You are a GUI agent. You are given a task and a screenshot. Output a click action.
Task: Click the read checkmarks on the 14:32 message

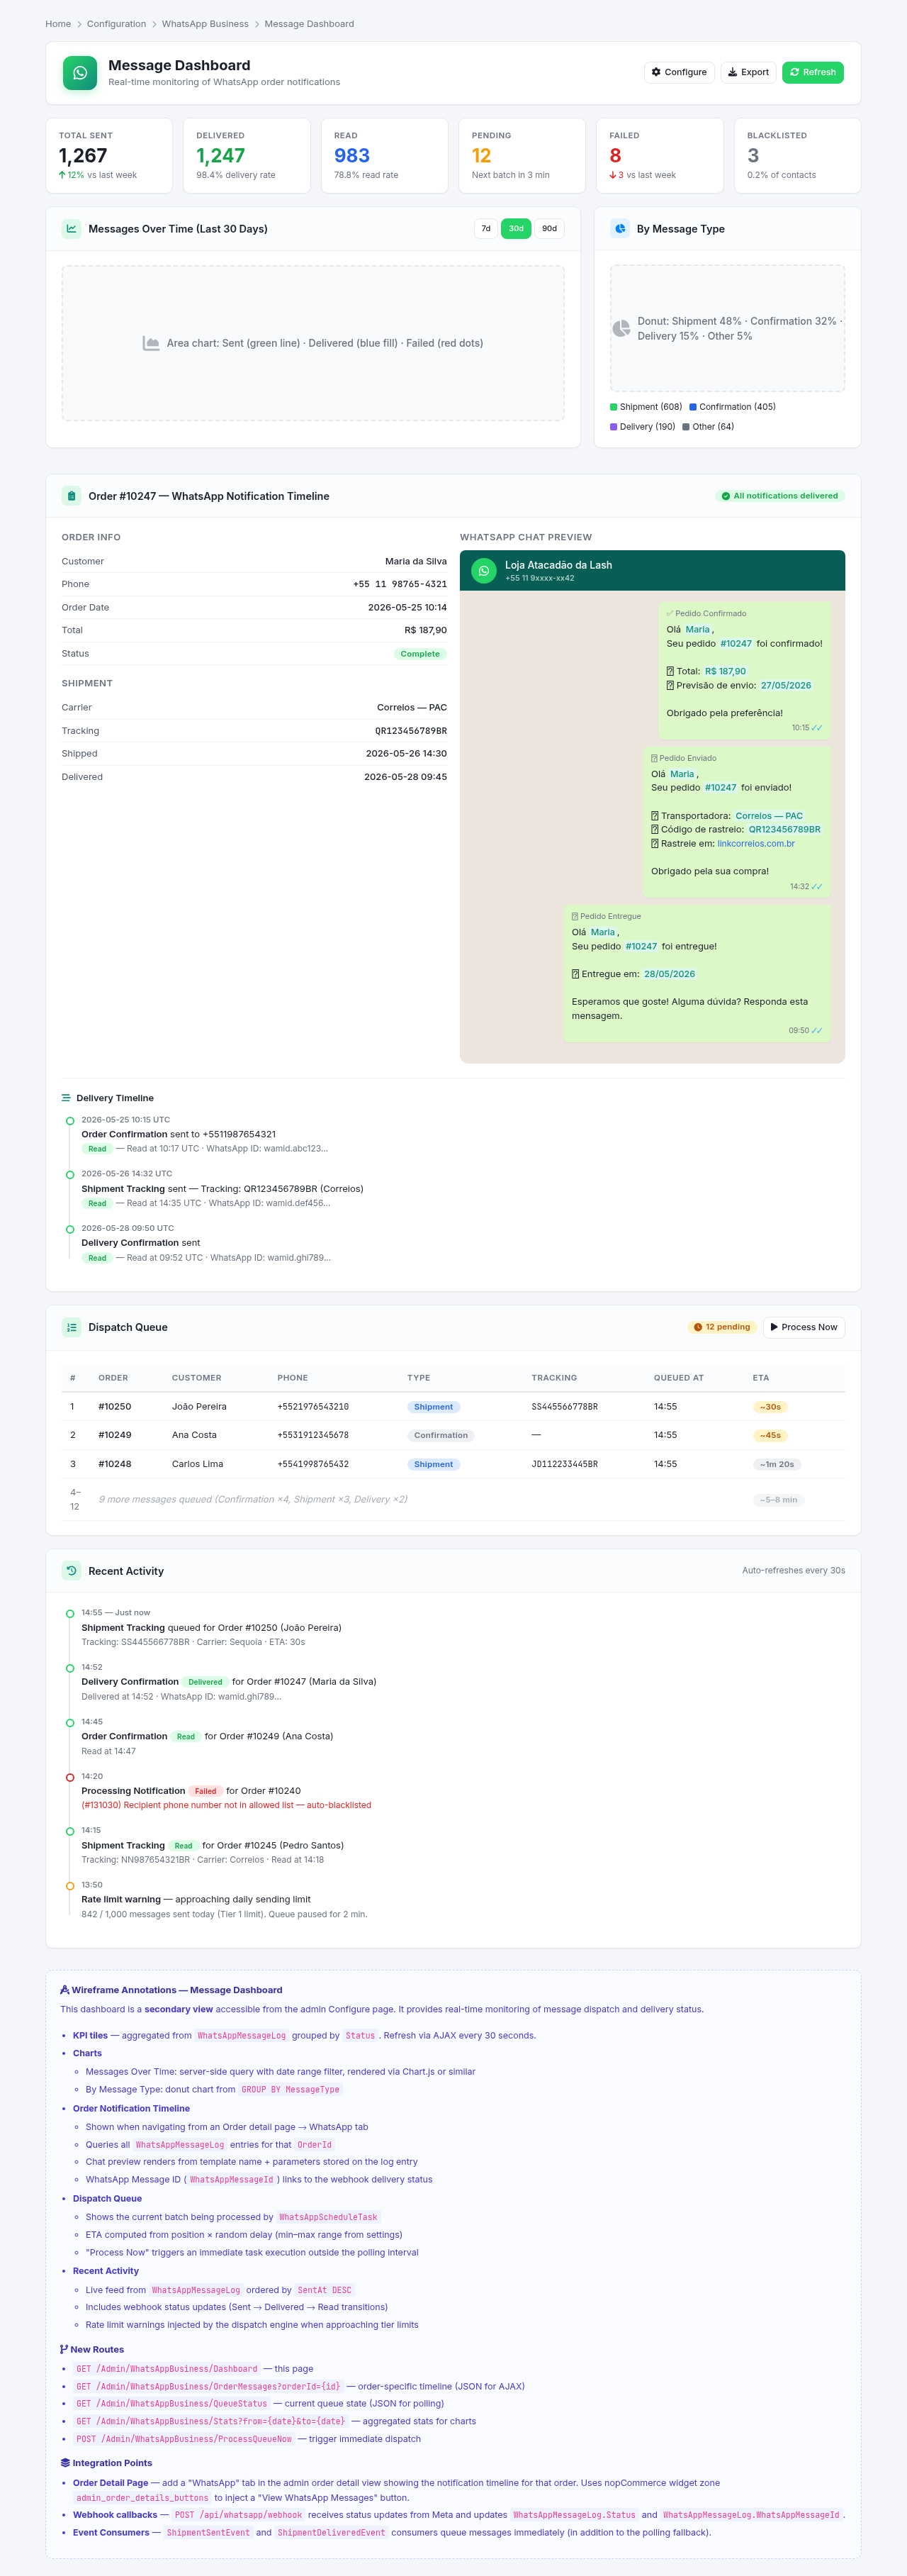point(817,887)
